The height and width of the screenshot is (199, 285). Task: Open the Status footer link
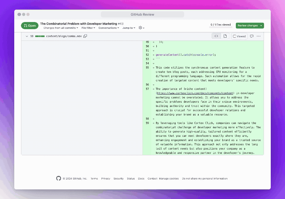[x=131, y=178]
